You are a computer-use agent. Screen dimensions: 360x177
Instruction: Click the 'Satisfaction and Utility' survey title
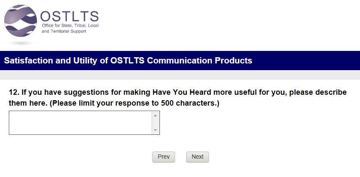click(50, 61)
